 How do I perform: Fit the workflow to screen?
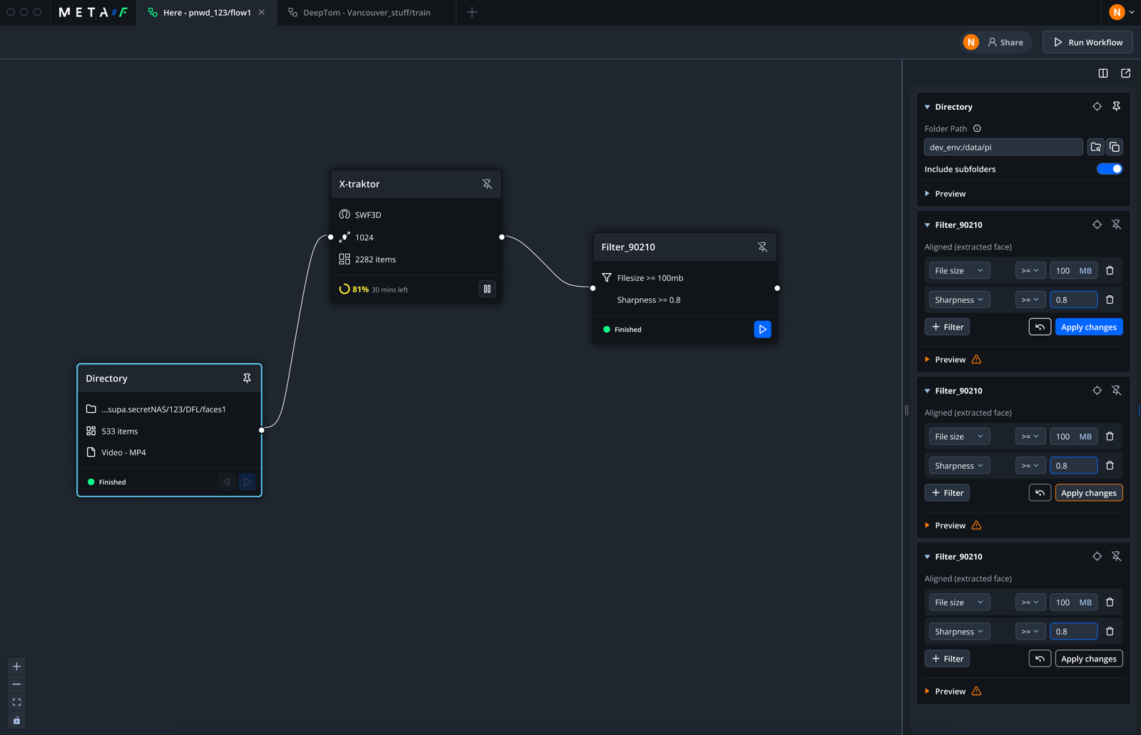click(16, 702)
